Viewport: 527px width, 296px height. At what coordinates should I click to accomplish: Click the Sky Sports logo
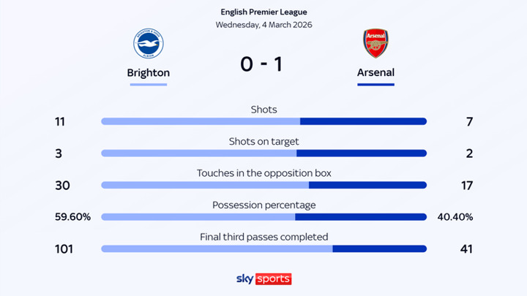(263, 278)
